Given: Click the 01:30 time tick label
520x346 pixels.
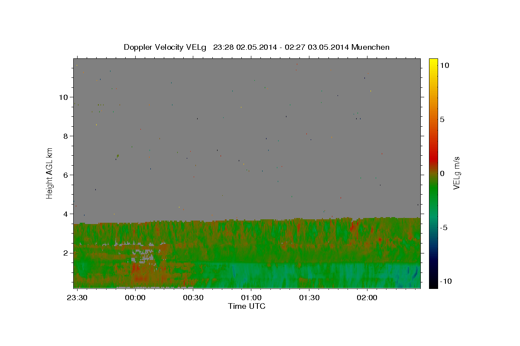Looking at the screenshot, I should (x=309, y=298).
